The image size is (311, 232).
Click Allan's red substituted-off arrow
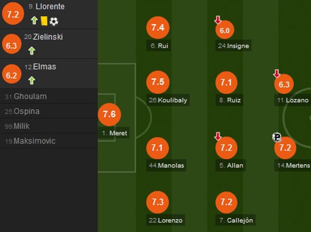218,136
